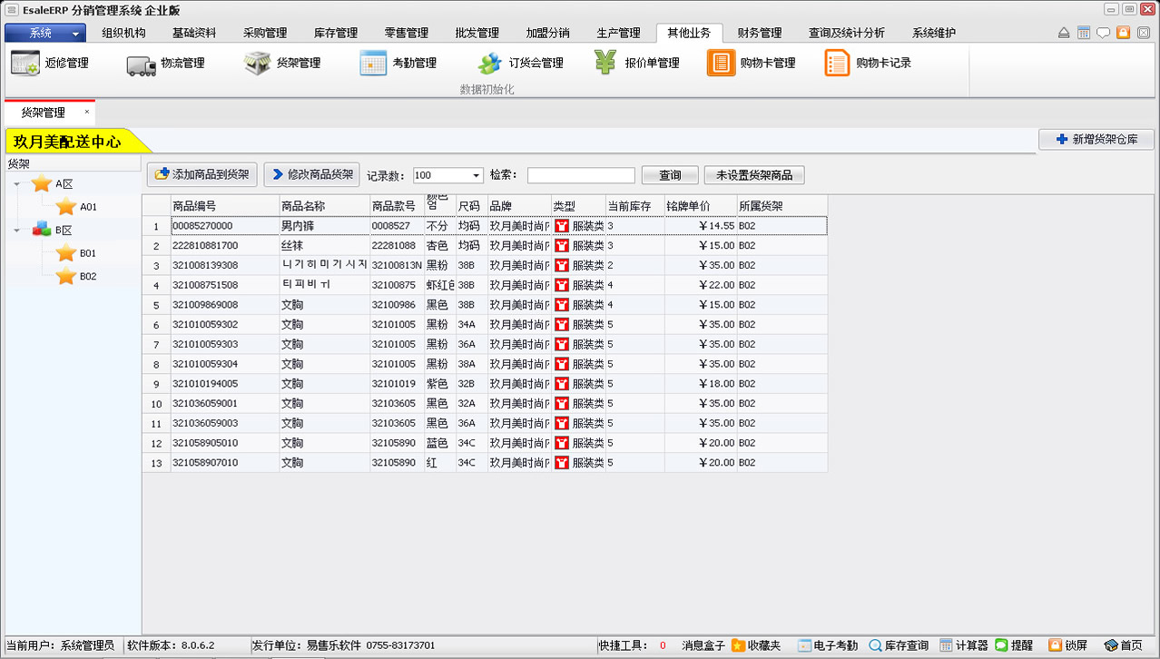Switch to the 库存管理 tab
1160x659 pixels.
[336, 33]
